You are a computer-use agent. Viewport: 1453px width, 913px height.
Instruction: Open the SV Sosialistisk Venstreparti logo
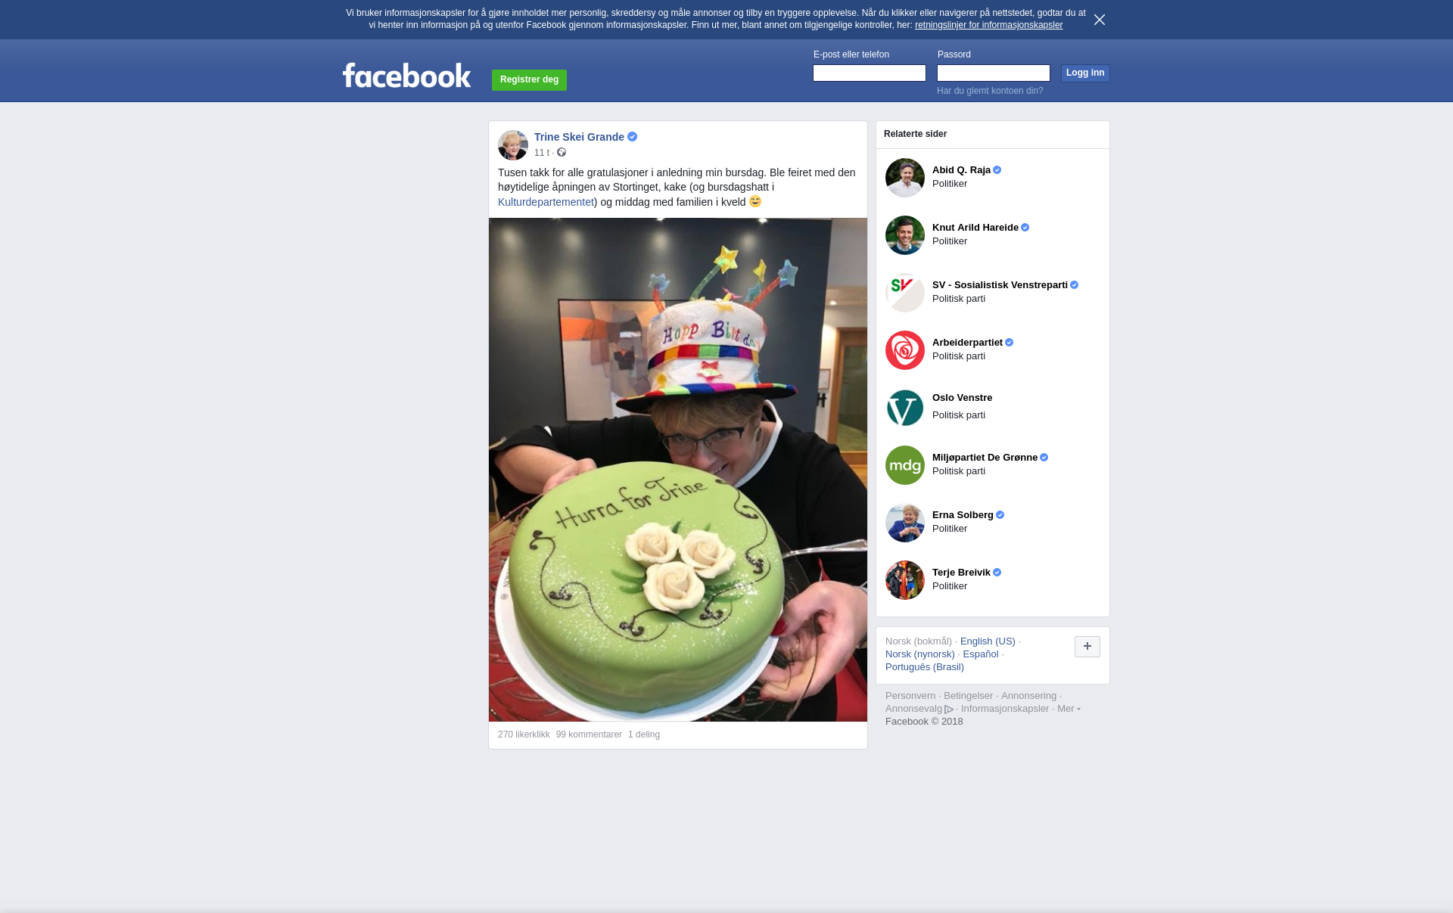pyautogui.click(x=905, y=293)
